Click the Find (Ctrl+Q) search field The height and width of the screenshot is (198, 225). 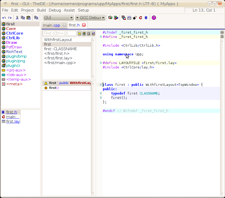point(59,33)
